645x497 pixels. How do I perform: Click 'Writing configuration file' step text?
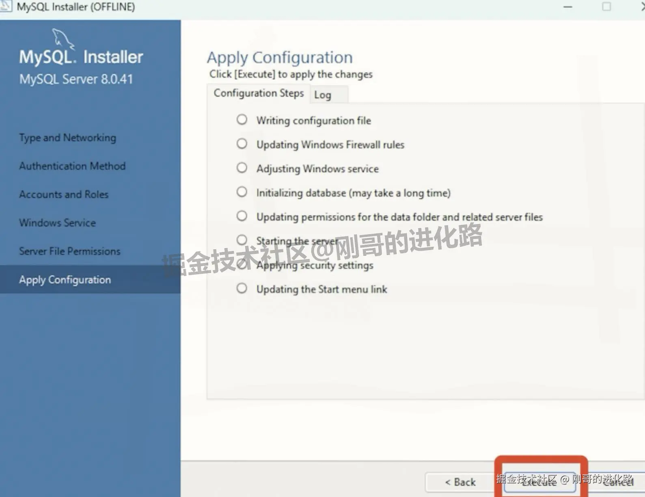pyautogui.click(x=314, y=121)
